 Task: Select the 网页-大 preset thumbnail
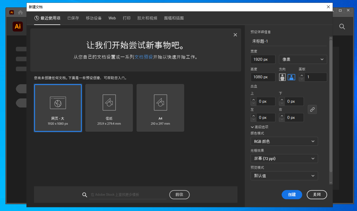pos(58,108)
